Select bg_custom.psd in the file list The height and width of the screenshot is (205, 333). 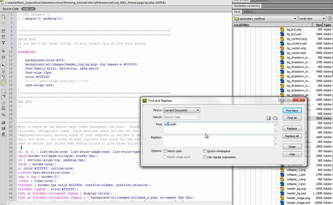coord(296,53)
